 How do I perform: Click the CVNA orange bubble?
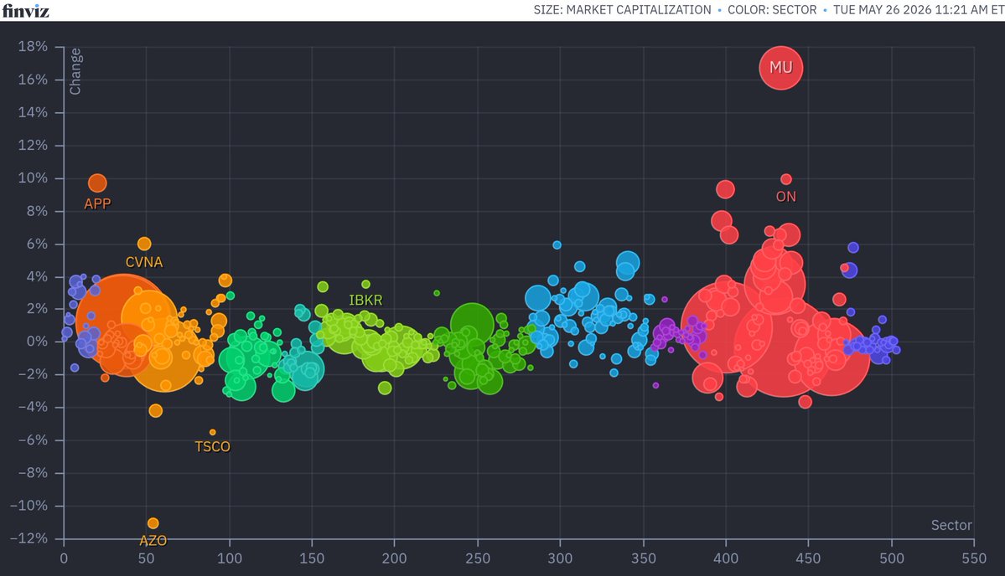point(144,244)
